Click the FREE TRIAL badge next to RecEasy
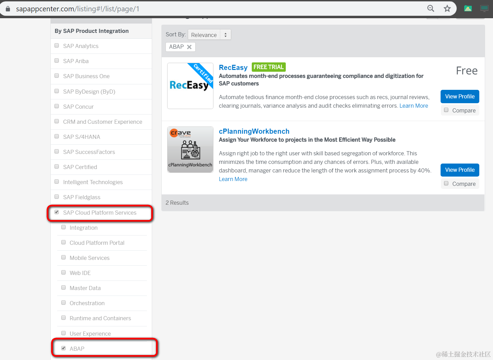The width and height of the screenshot is (493, 360). click(x=269, y=67)
